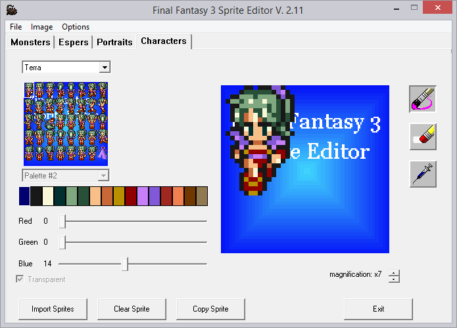Click the app icon in title bar
The height and width of the screenshot is (328, 457).
(x=12, y=10)
